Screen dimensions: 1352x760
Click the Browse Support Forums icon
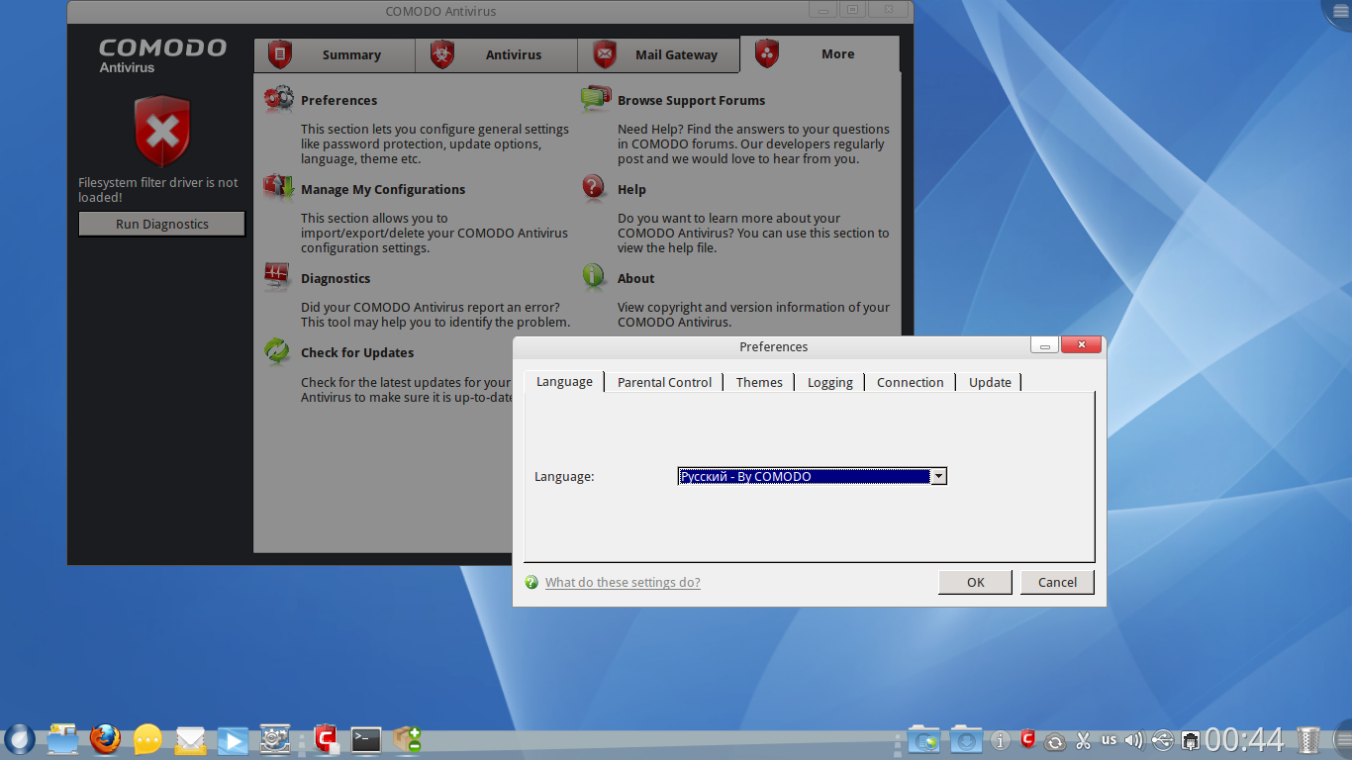tap(595, 99)
